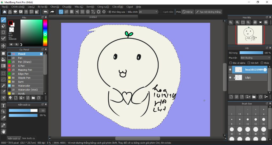Click the Untitled document tab
Image resolution: width=272 pixels, height=145 pixels.
[x=93, y=17]
